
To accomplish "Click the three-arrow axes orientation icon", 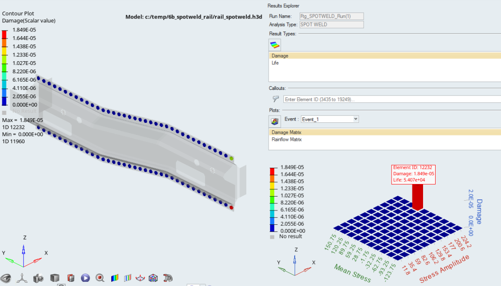I will tap(22, 278).
